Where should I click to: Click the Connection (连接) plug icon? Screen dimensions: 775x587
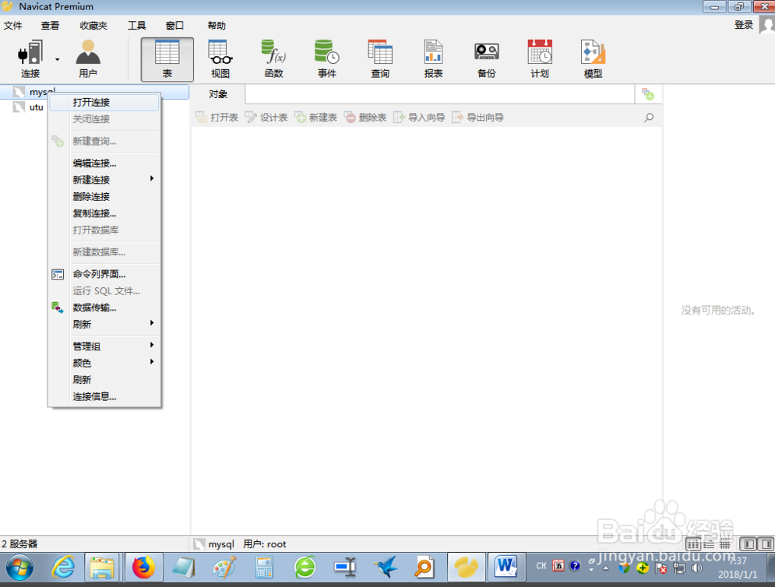click(x=30, y=58)
